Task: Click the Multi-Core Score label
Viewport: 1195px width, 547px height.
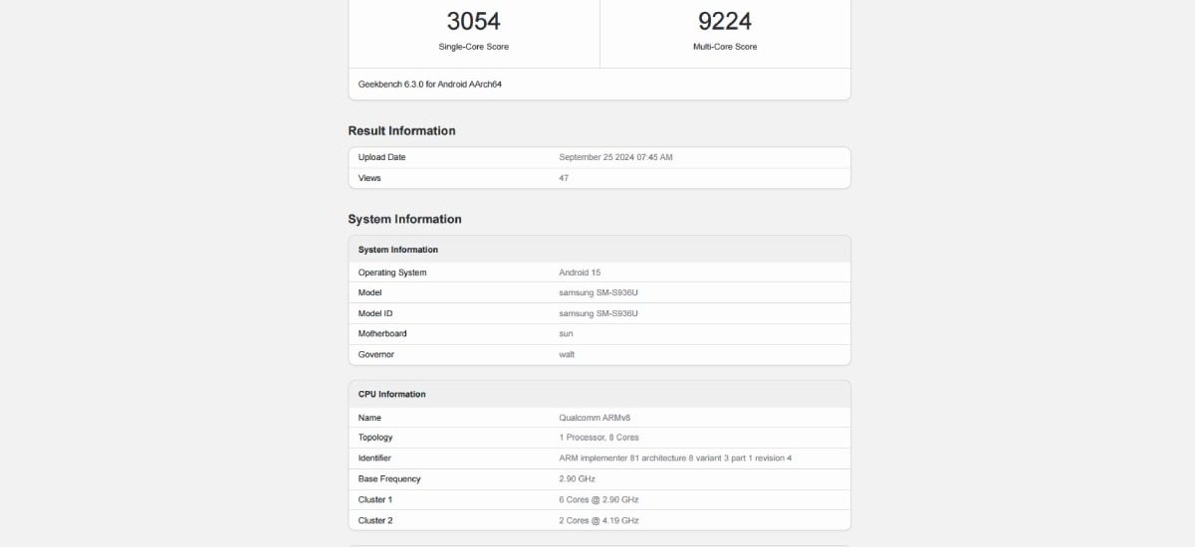Action: (724, 47)
